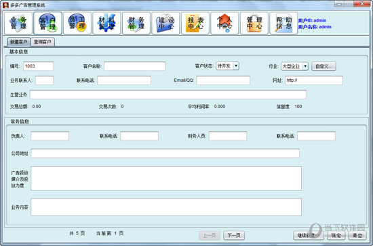Click the 交易次数 value 0
This screenshot has height=246, width=373.
122,107
